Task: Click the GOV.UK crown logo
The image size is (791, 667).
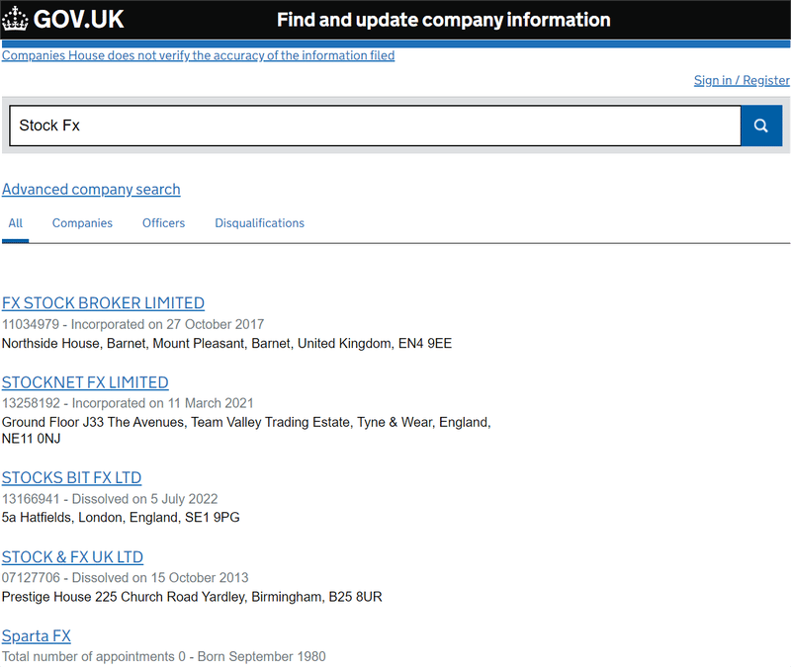Action: tap(63, 19)
